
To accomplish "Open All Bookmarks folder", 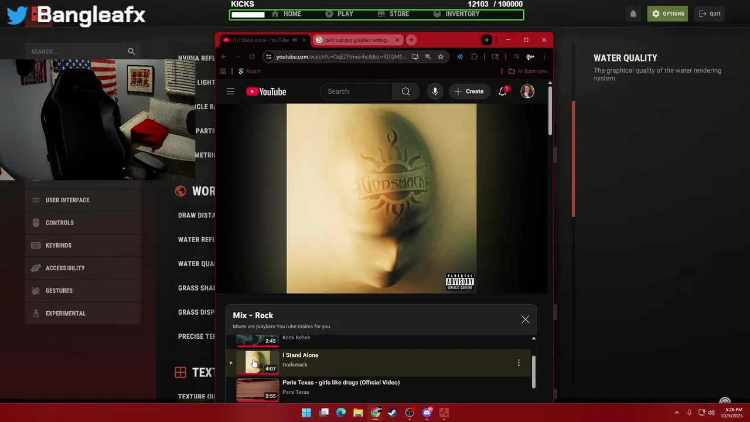I will click(x=528, y=71).
